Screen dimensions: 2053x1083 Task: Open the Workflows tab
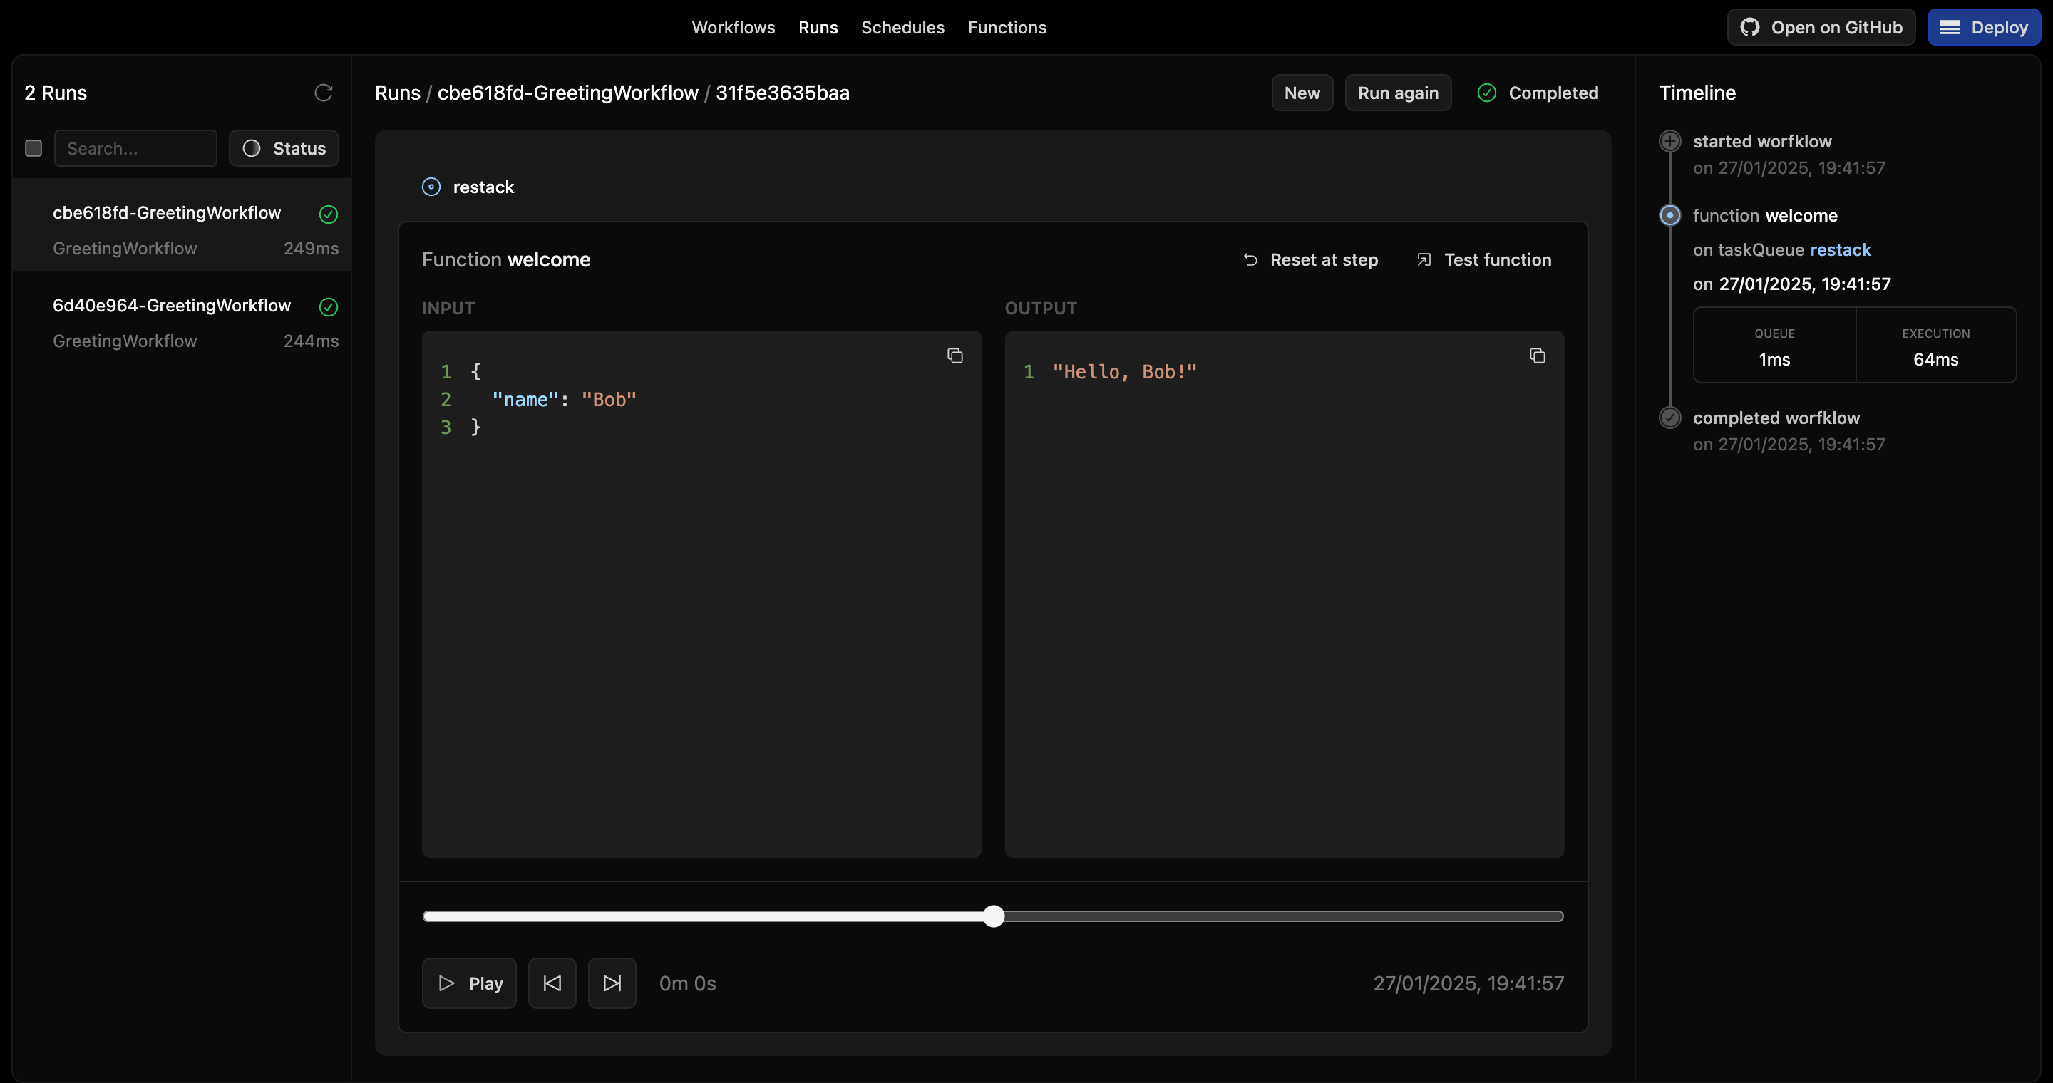pos(732,27)
